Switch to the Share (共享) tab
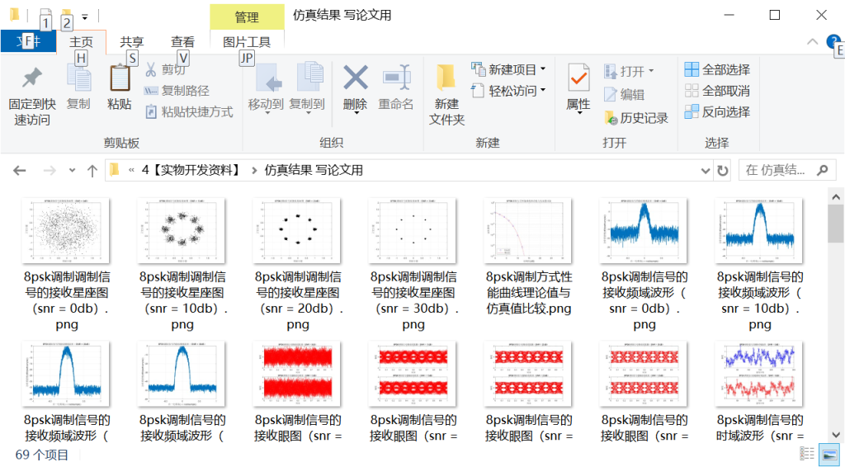The width and height of the screenshot is (845, 467). tap(132, 41)
